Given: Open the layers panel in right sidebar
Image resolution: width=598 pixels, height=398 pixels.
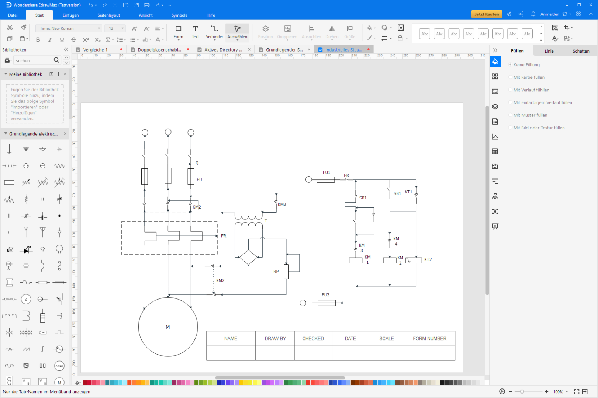Looking at the screenshot, I should 495,107.
